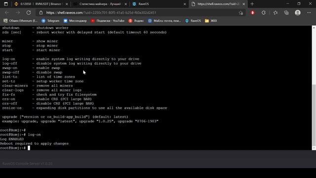Expand the ЖКХ bookmarks folder

coord(211,21)
